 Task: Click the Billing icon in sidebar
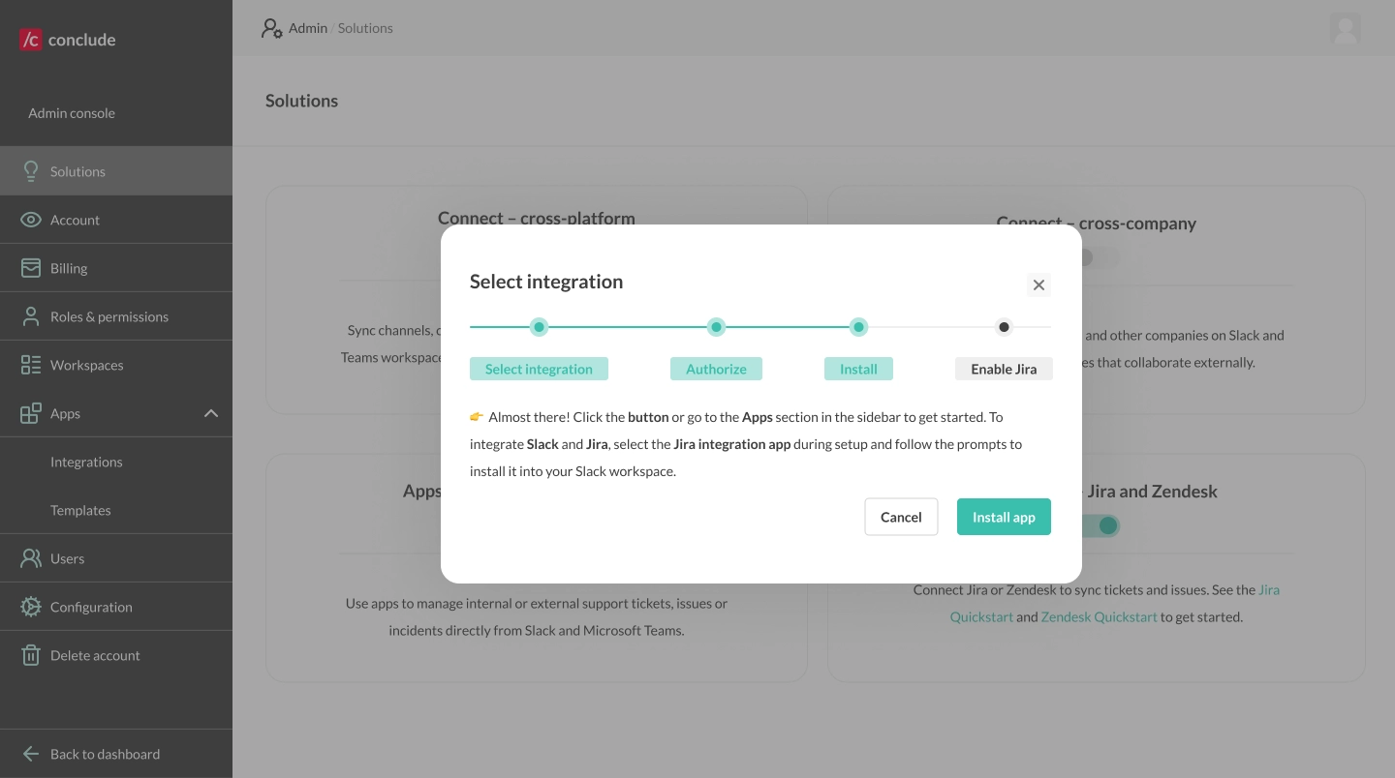(x=31, y=268)
